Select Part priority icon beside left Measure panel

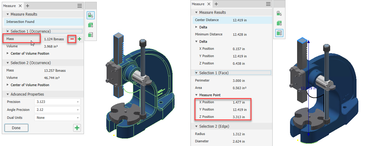point(91,25)
